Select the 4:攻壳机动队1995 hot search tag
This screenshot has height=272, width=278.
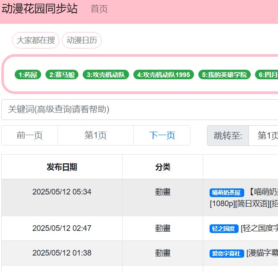[164, 74]
